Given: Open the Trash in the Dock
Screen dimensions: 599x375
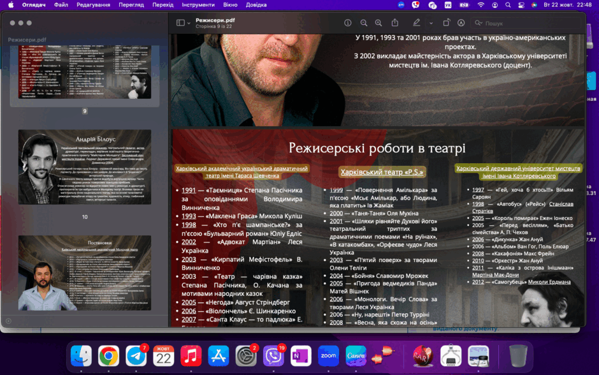Looking at the screenshot, I should (519, 356).
